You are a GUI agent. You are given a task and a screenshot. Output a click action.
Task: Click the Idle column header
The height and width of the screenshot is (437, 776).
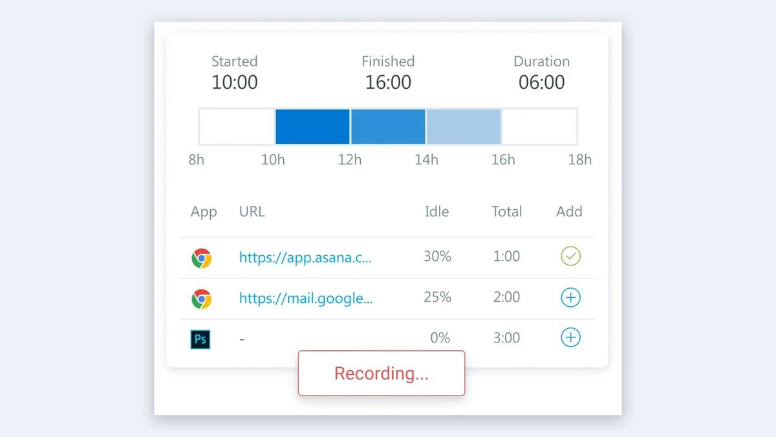(x=436, y=211)
